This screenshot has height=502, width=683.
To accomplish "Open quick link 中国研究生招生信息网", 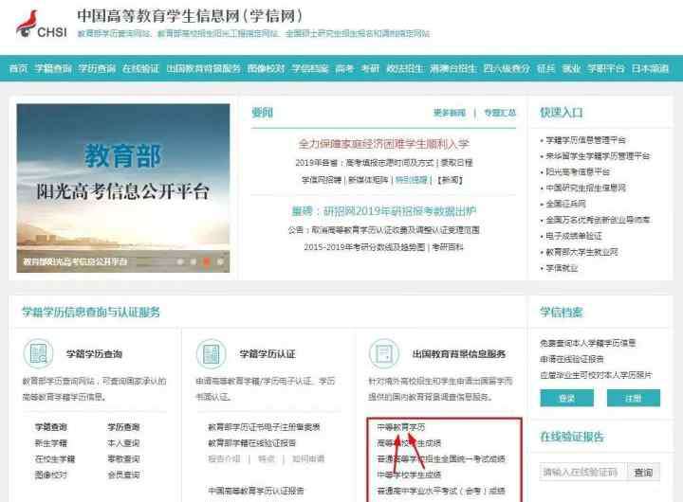I will 585,188.
